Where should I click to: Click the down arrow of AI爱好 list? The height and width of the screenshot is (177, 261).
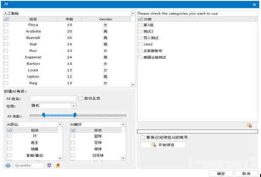pyautogui.click(x=123, y=158)
